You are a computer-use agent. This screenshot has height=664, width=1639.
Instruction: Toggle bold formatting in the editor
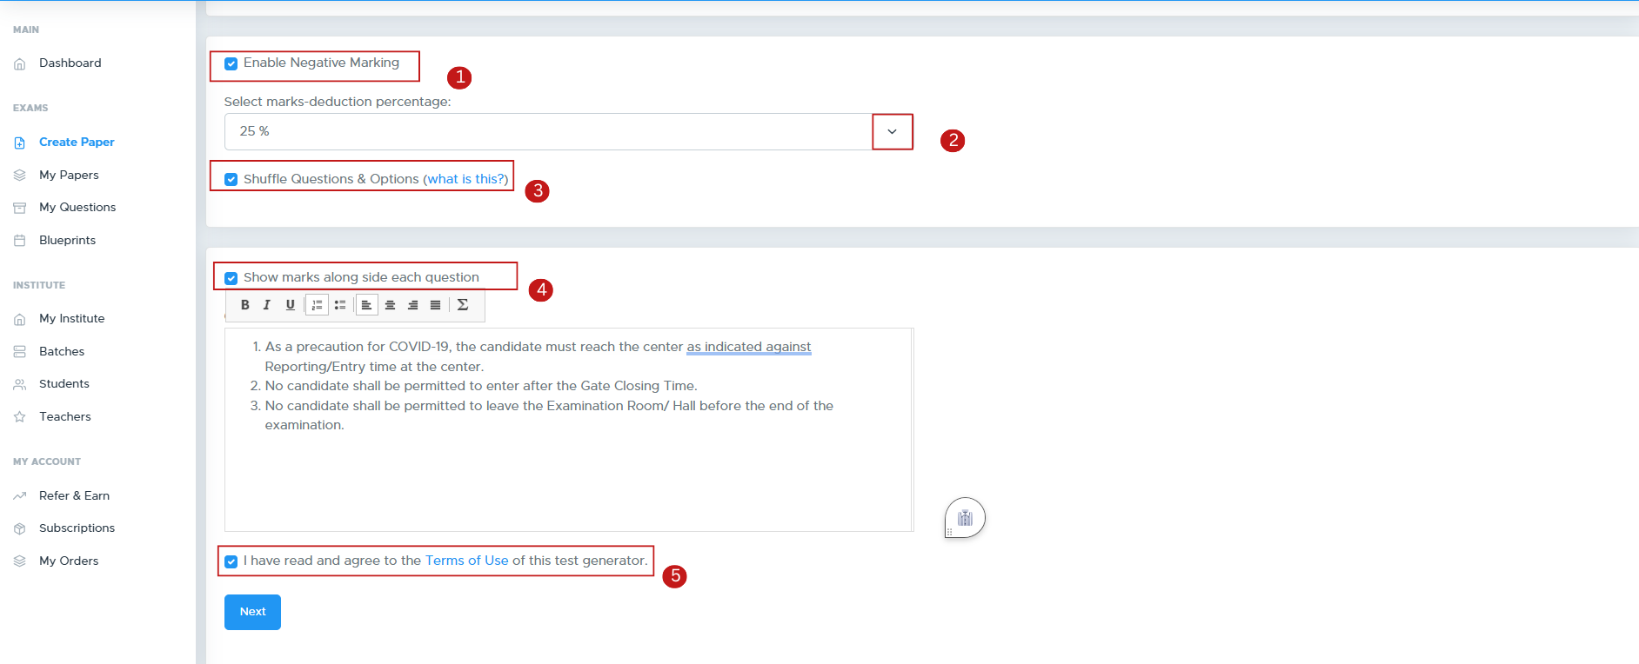pyautogui.click(x=245, y=305)
